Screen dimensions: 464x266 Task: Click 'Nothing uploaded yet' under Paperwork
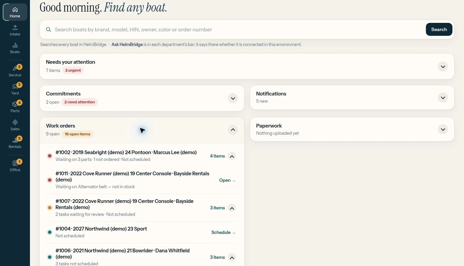pyautogui.click(x=277, y=133)
